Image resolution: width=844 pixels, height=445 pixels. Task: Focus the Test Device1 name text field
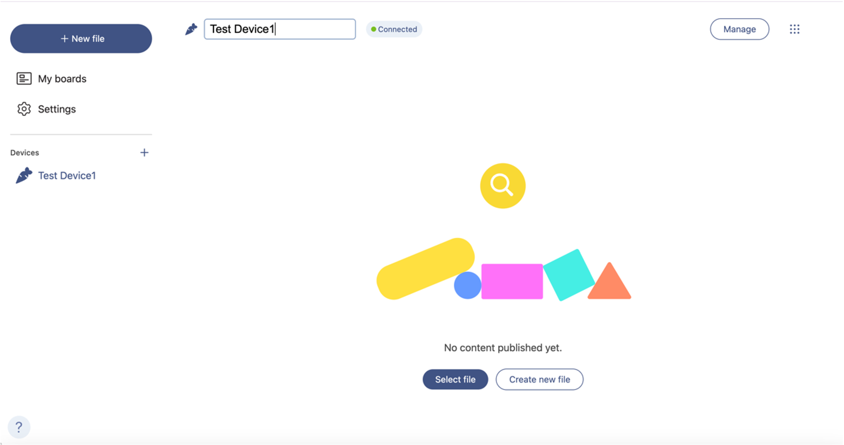tap(280, 29)
